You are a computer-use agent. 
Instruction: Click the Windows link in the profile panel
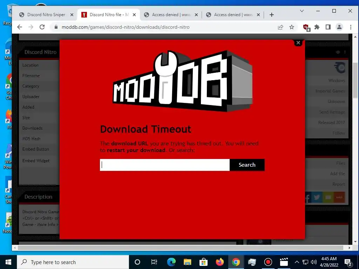pos(337,81)
